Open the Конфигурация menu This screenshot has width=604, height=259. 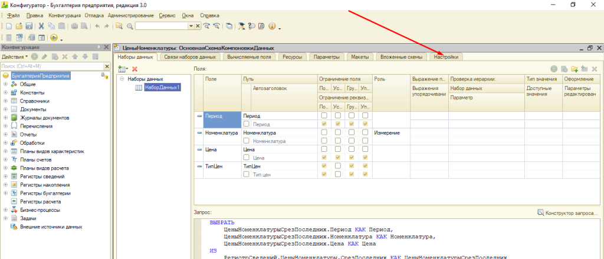(x=65, y=15)
